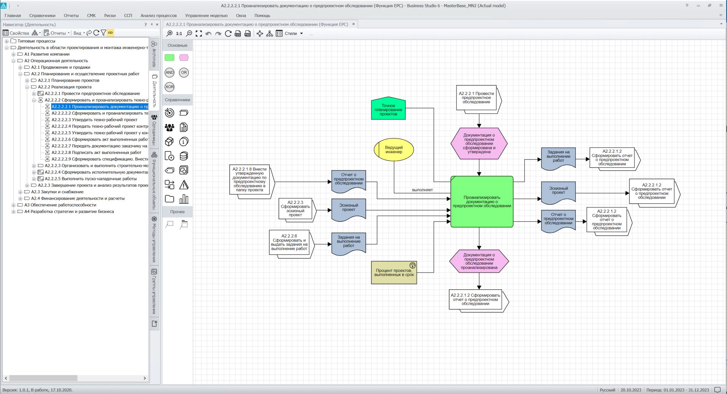The width and height of the screenshot is (727, 394).
Task: Export diagram using the PNG icon
Action: pyautogui.click(x=248, y=34)
